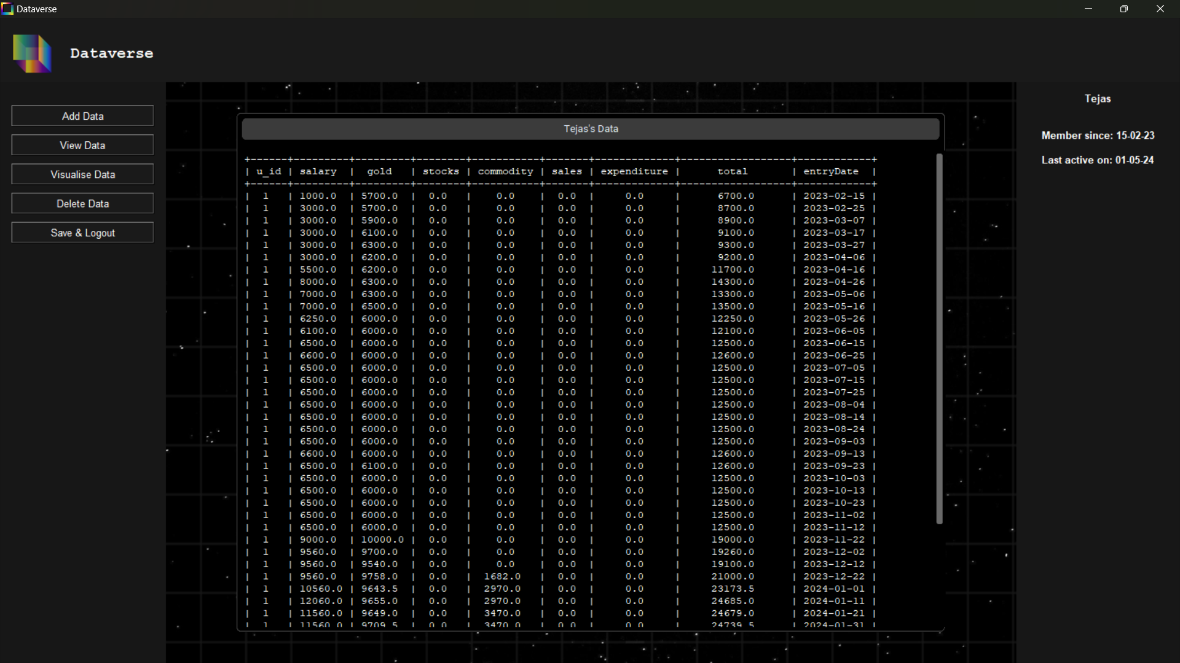Click the entryDate column header
Viewport: 1180px width, 663px height.
click(830, 171)
